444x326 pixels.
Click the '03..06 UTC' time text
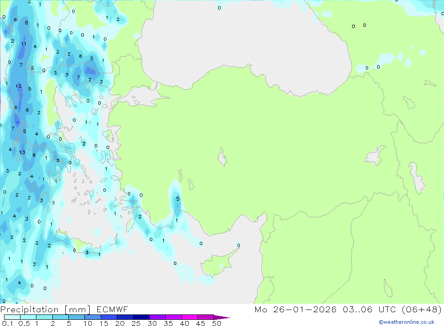[369, 309]
